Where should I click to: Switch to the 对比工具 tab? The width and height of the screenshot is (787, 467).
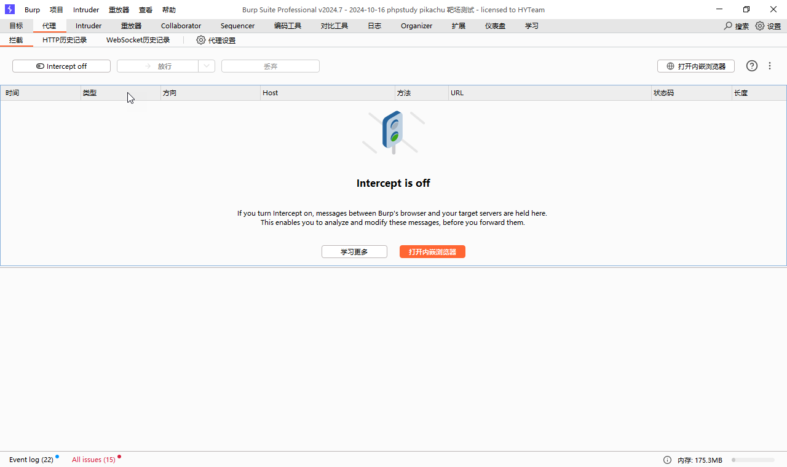334,26
